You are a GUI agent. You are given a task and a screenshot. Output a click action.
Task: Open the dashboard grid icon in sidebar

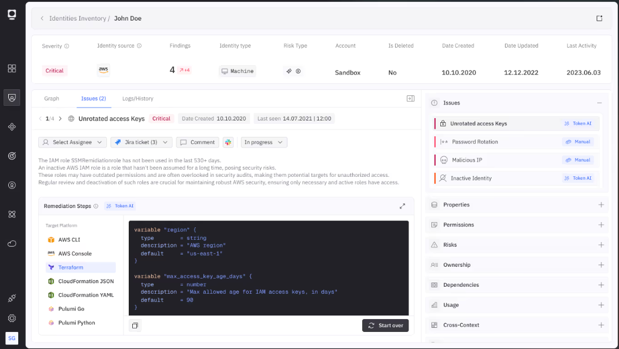(x=12, y=68)
